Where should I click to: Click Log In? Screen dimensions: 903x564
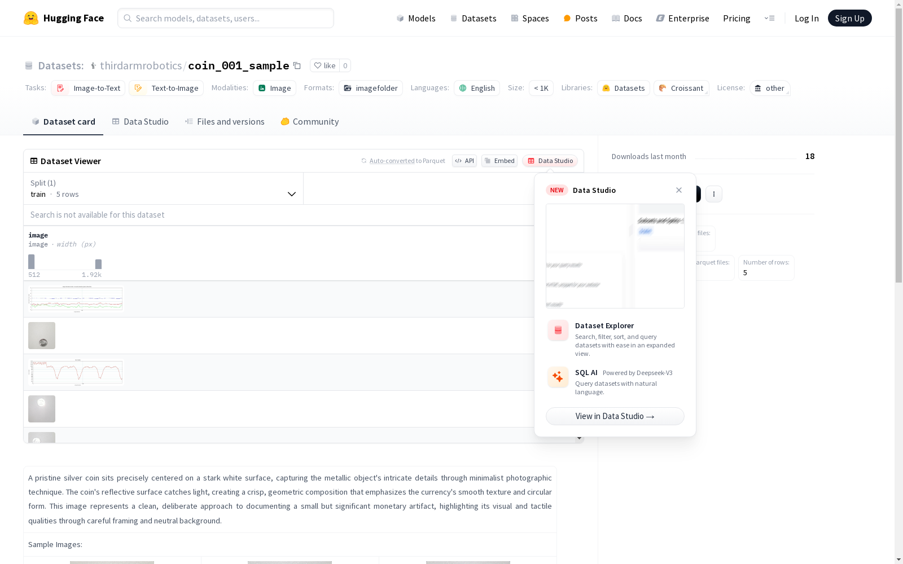coord(806,18)
